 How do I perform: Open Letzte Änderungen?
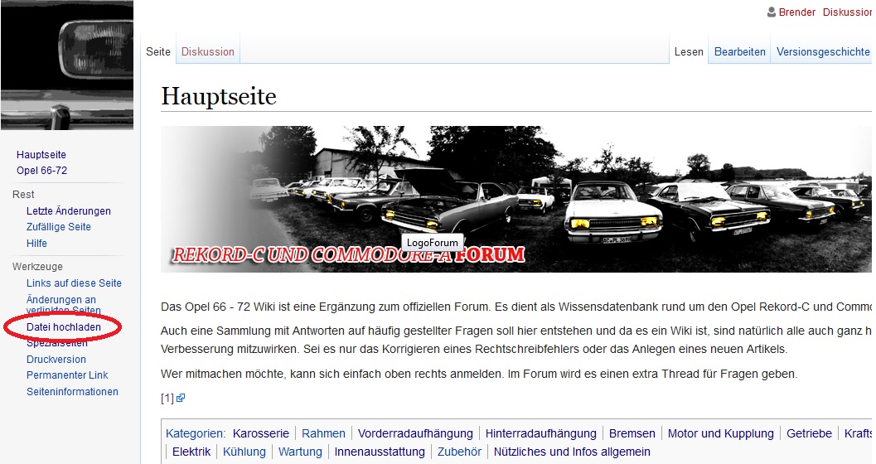click(69, 211)
